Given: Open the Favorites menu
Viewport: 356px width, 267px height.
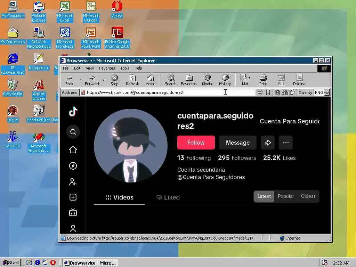Looking at the screenshot, I should [107, 68].
